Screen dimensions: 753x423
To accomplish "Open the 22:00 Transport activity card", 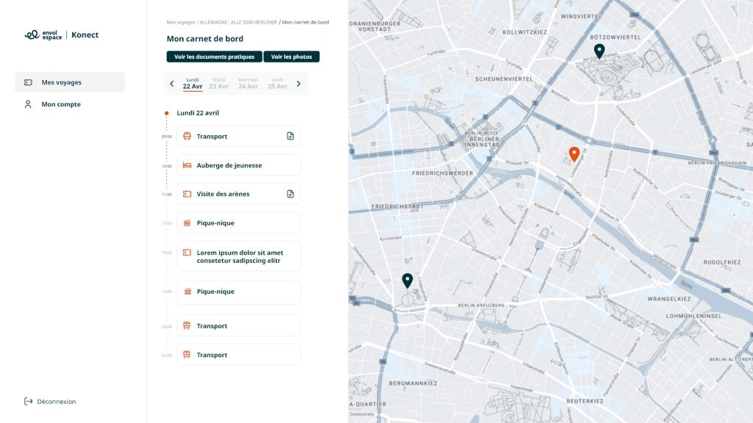I will pos(238,355).
